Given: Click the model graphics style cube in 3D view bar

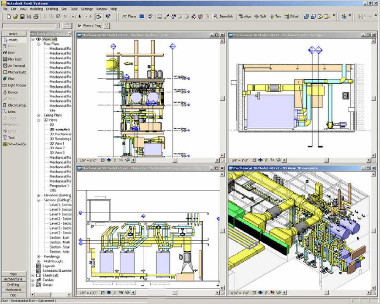Looking at the screenshot, I should (x=260, y=293).
